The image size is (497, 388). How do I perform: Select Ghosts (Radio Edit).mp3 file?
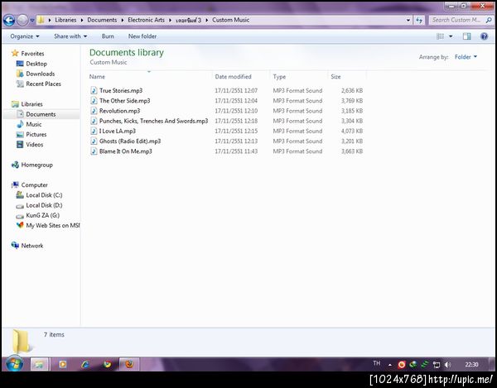click(130, 141)
